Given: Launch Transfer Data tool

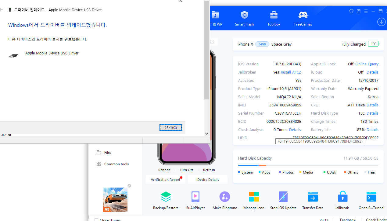Looking at the screenshot, I should click(x=313, y=201).
